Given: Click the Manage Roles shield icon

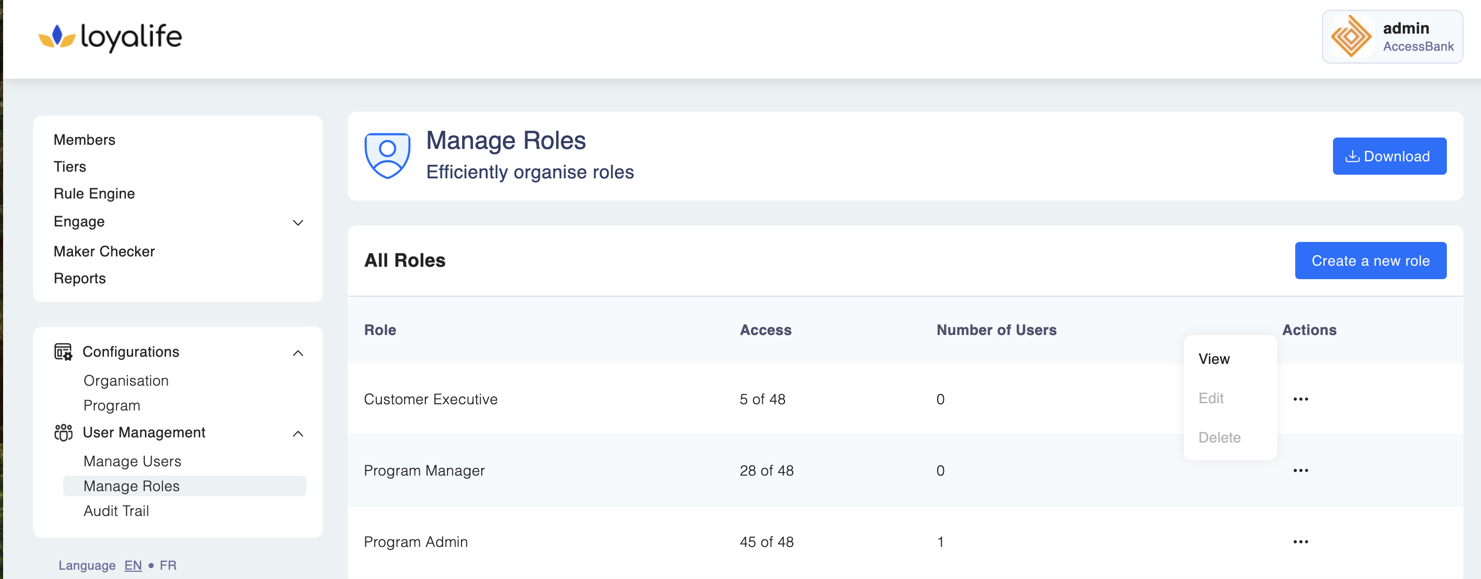Looking at the screenshot, I should [387, 156].
